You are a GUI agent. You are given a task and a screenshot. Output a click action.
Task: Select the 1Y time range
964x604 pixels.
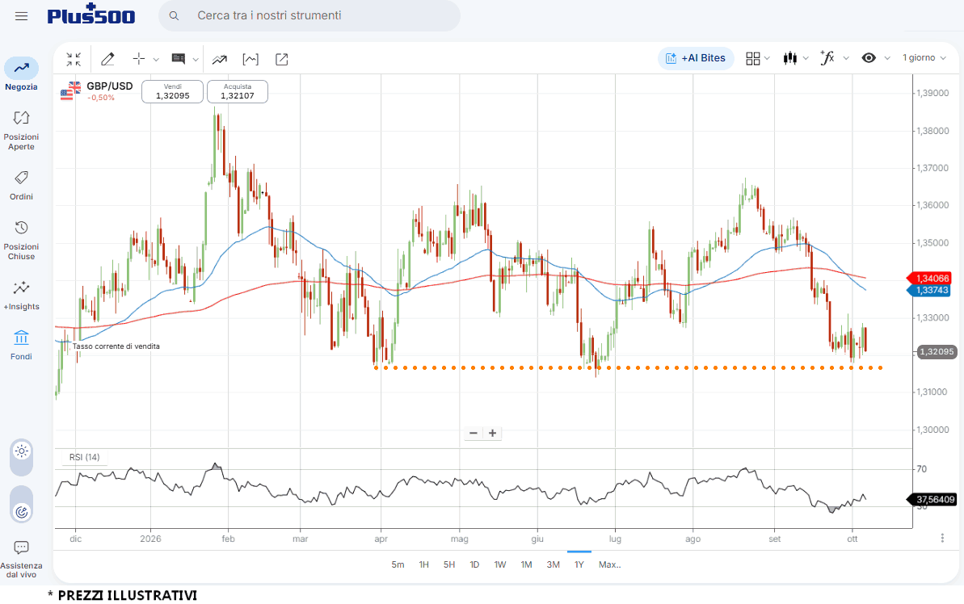click(x=579, y=564)
